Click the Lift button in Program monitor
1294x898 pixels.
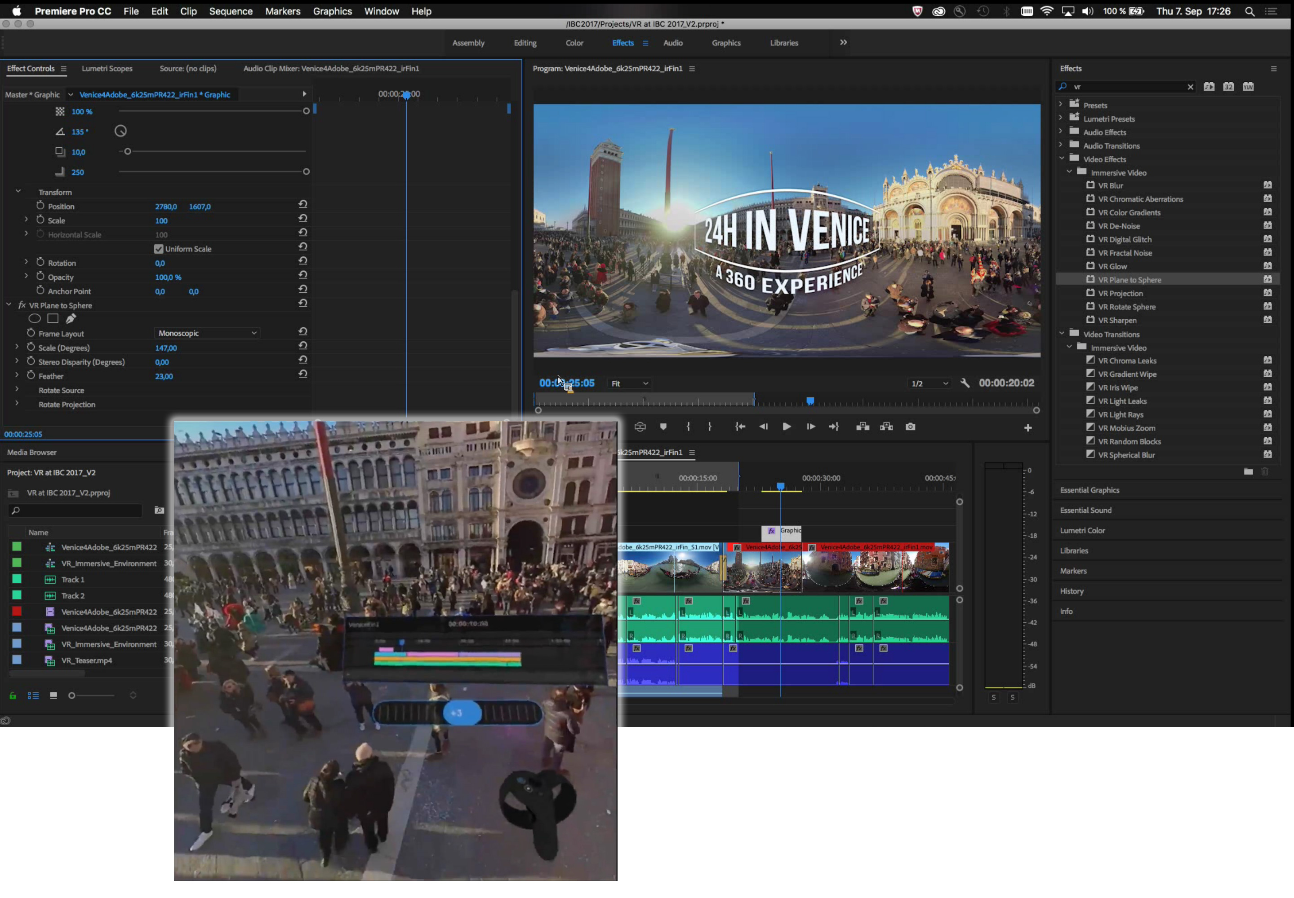coord(863,427)
